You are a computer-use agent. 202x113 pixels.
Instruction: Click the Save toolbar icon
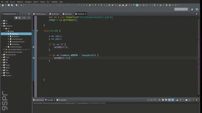tap(9, 5)
